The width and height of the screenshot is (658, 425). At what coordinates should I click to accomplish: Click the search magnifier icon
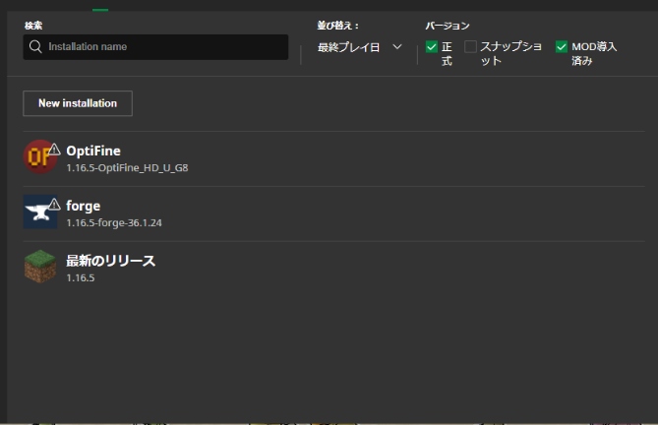click(x=35, y=46)
